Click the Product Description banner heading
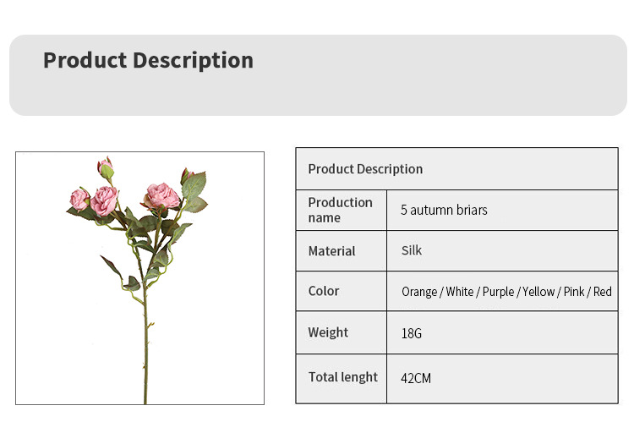Screen dimensions: 634x422 tap(148, 61)
